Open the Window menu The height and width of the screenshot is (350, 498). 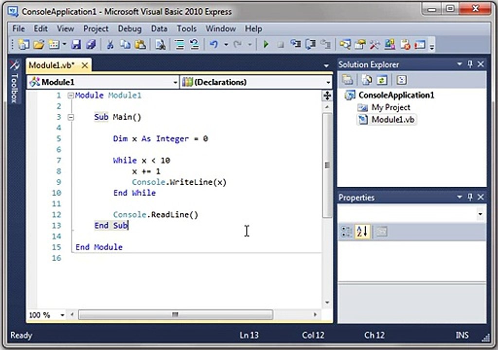220,29
